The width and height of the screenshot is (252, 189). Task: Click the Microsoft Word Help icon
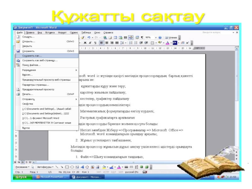click(160, 37)
